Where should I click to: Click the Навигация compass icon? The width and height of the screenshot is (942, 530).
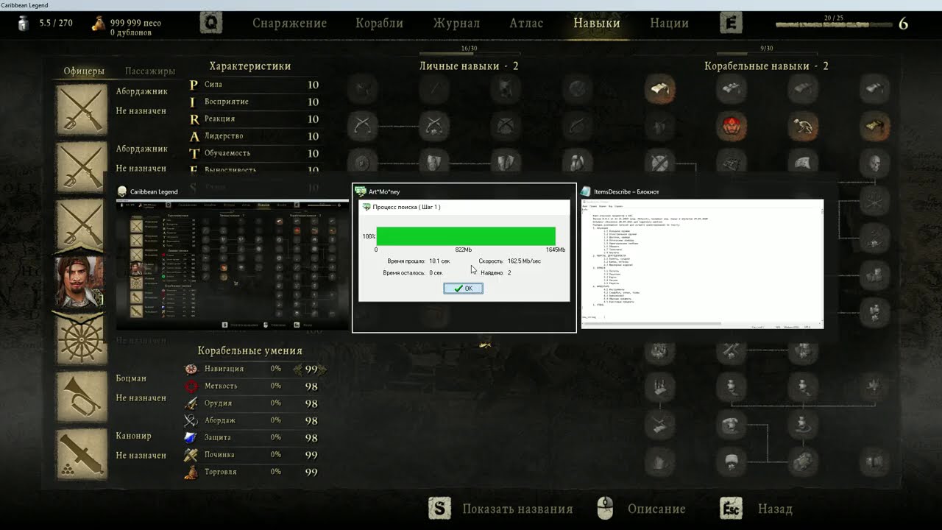tap(191, 369)
